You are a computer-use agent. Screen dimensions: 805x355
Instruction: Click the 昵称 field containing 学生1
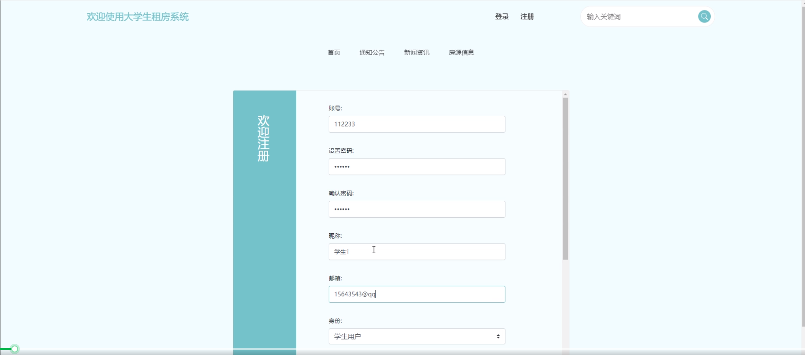pos(417,252)
